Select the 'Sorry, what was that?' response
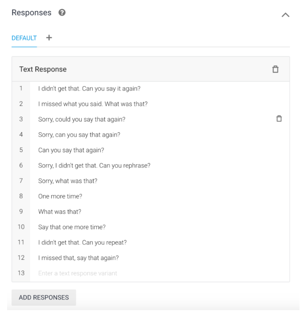 tap(68, 181)
